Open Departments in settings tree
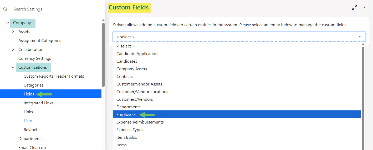Viewport: 373px width, 150px height. [x=30, y=139]
